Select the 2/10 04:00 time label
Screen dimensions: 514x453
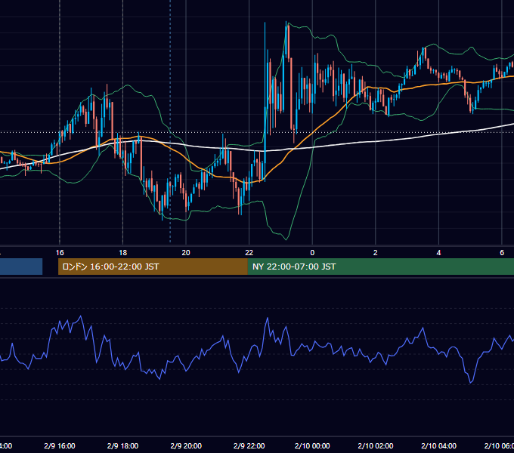pos(438,445)
